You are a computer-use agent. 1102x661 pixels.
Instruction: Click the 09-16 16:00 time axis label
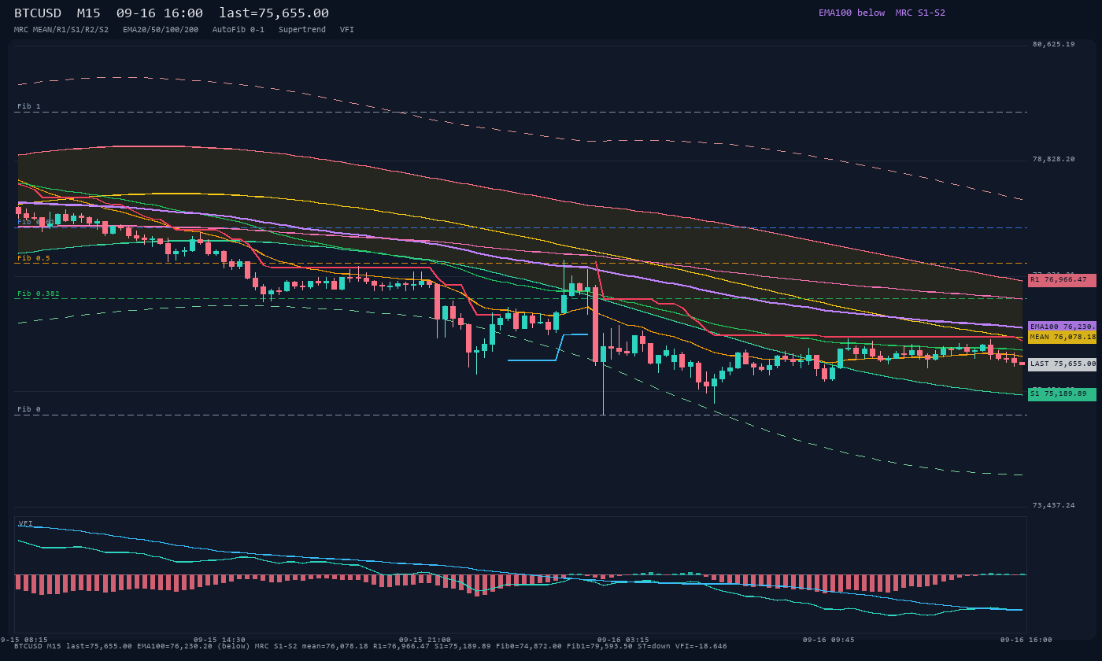click(1026, 640)
